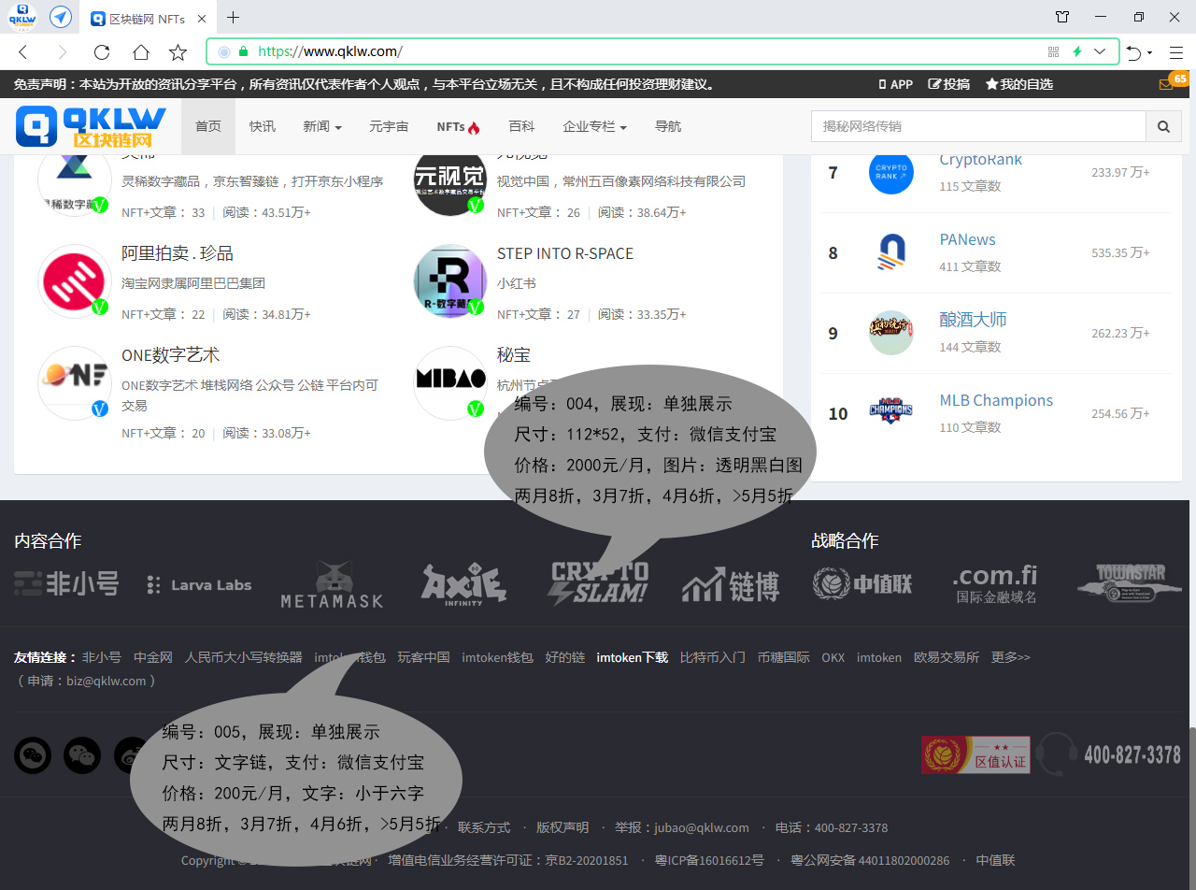Open the PANews author link
1196x890 pixels.
click(967, 239)
